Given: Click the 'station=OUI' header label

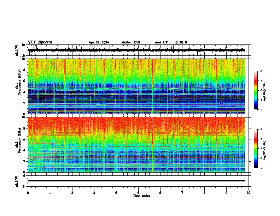Looking at the screenshot, I should (x=131, y=42).
